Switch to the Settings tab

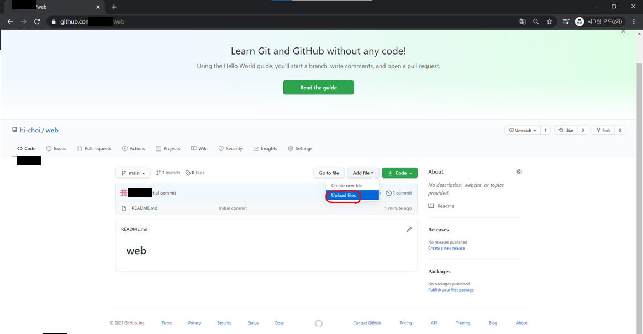(x=300, y=149)
